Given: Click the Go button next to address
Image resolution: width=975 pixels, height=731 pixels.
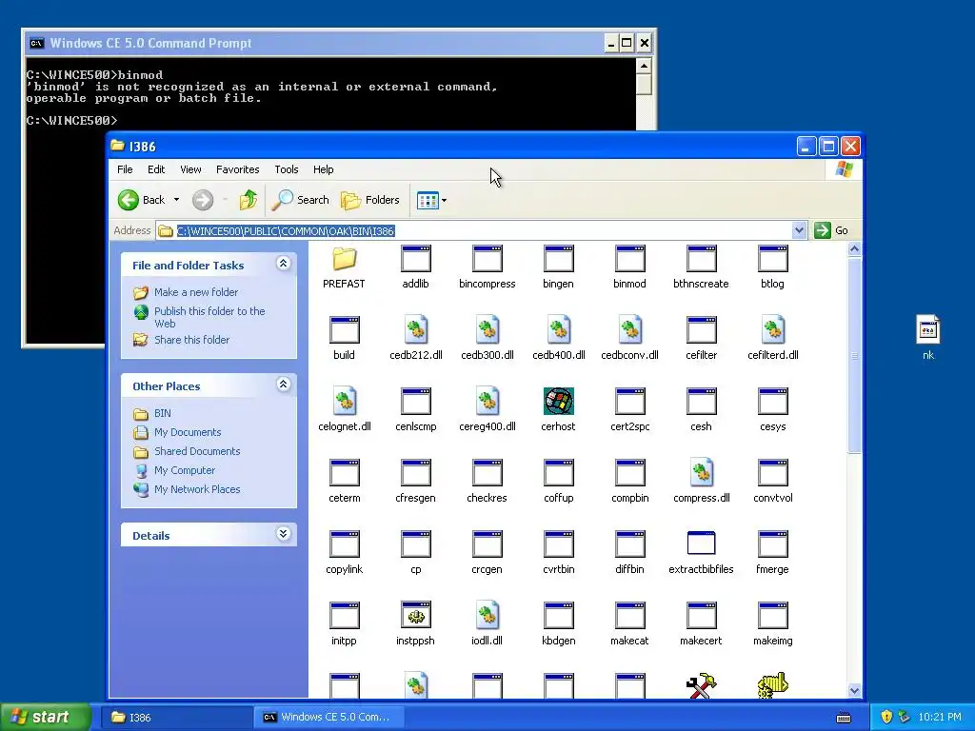Looking at the screenshot, I should 831,230.
